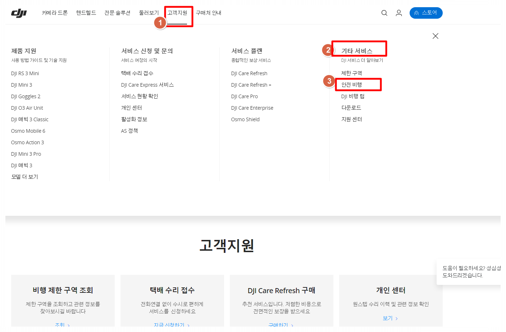Open the user account icon

398,13
